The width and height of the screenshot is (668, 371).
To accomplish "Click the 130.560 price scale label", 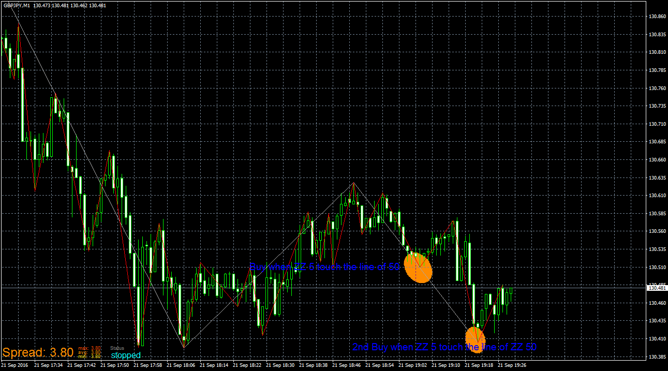I will [657, 231].
